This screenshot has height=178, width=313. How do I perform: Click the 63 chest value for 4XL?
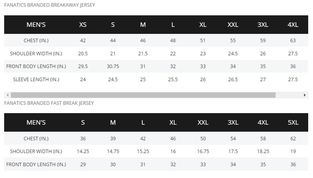point(293,41)
